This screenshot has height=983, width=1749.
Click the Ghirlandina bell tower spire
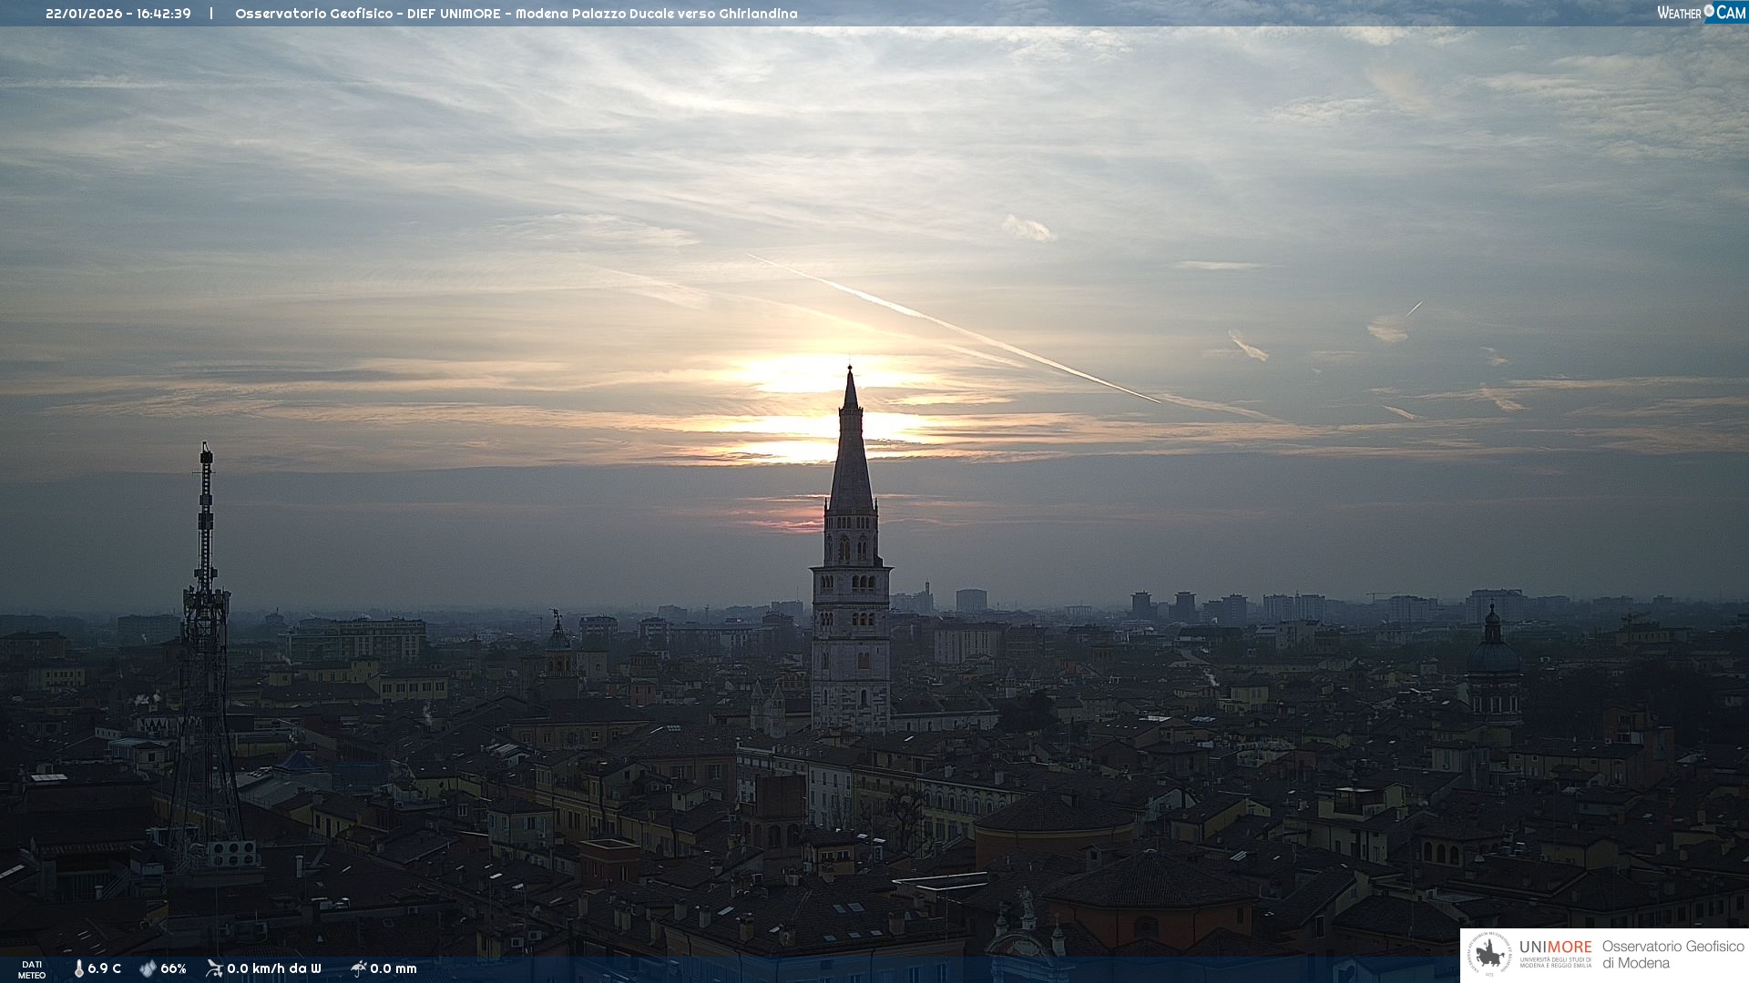[851, 446]
